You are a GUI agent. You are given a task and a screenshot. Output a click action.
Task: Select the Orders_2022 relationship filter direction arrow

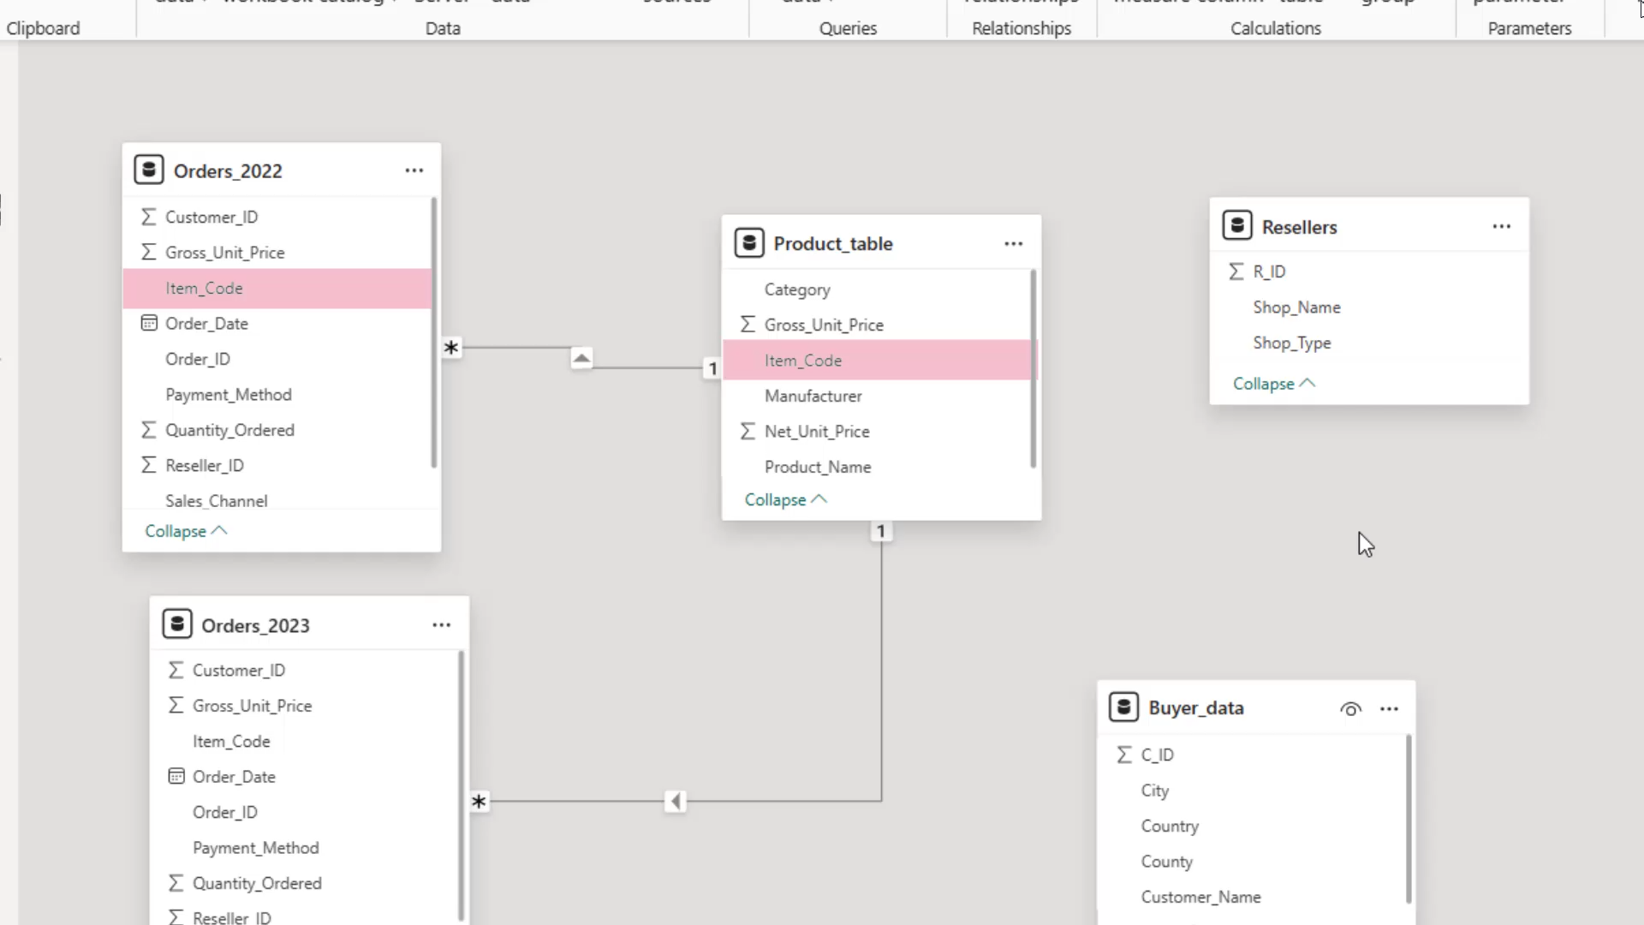tap(581, 358)
